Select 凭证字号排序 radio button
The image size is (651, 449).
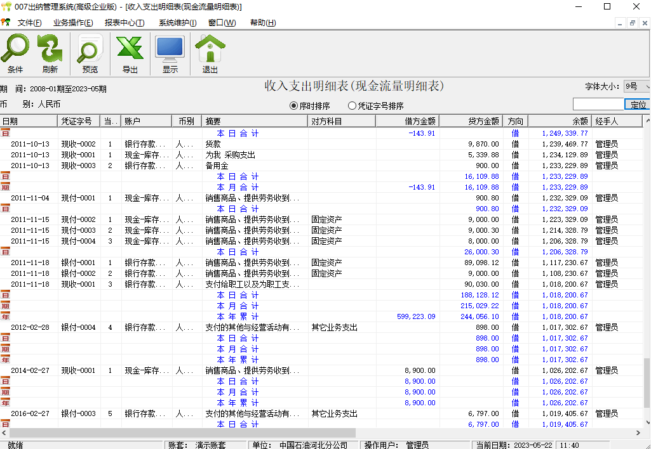click(352, 106)
